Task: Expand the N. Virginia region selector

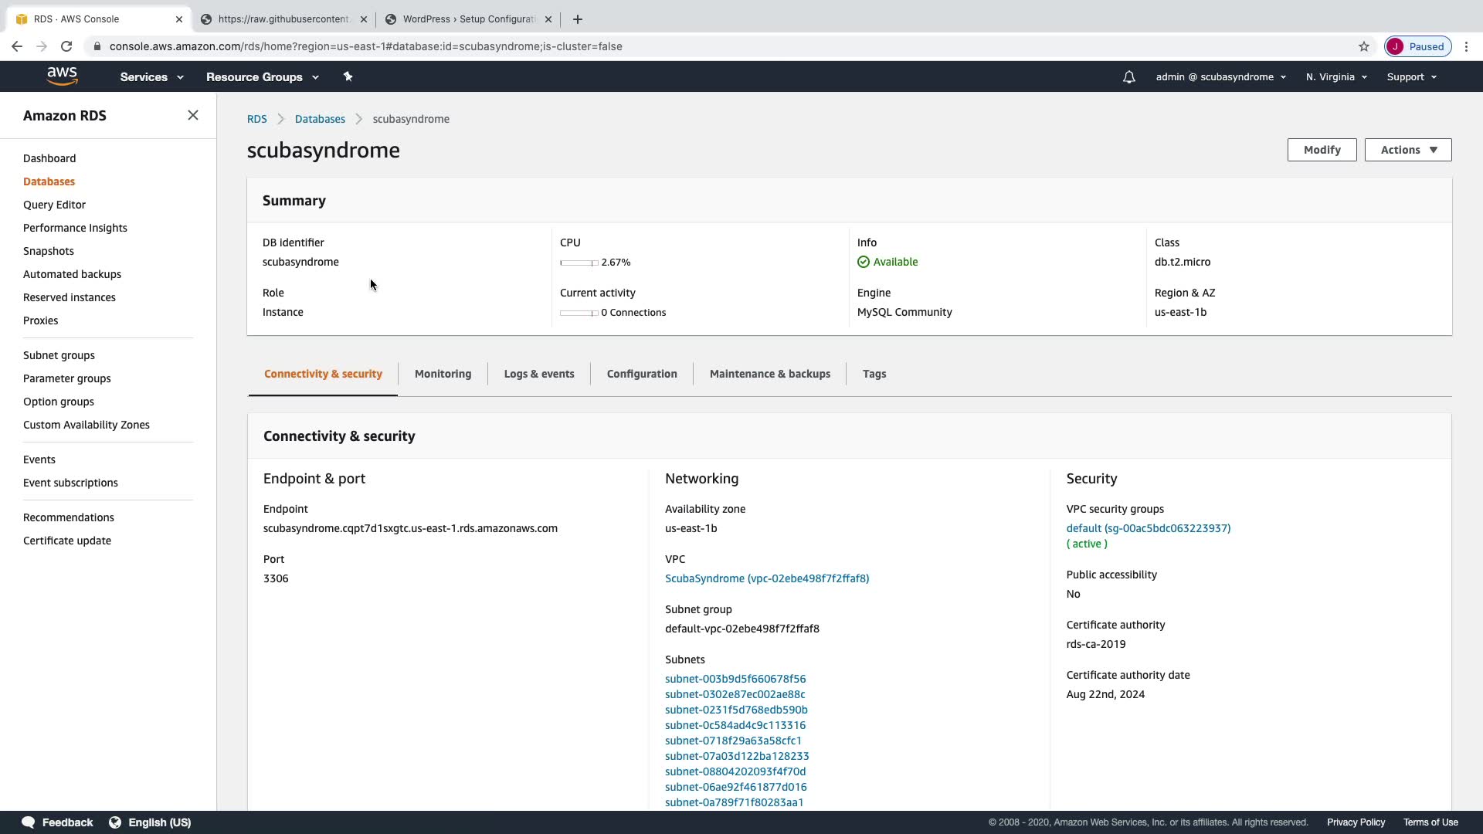Action: 1336,77
